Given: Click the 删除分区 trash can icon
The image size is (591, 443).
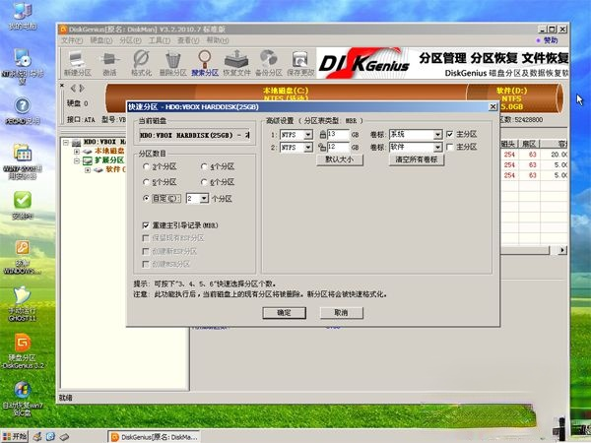Looking at the screenshot, I should [172, 63].
